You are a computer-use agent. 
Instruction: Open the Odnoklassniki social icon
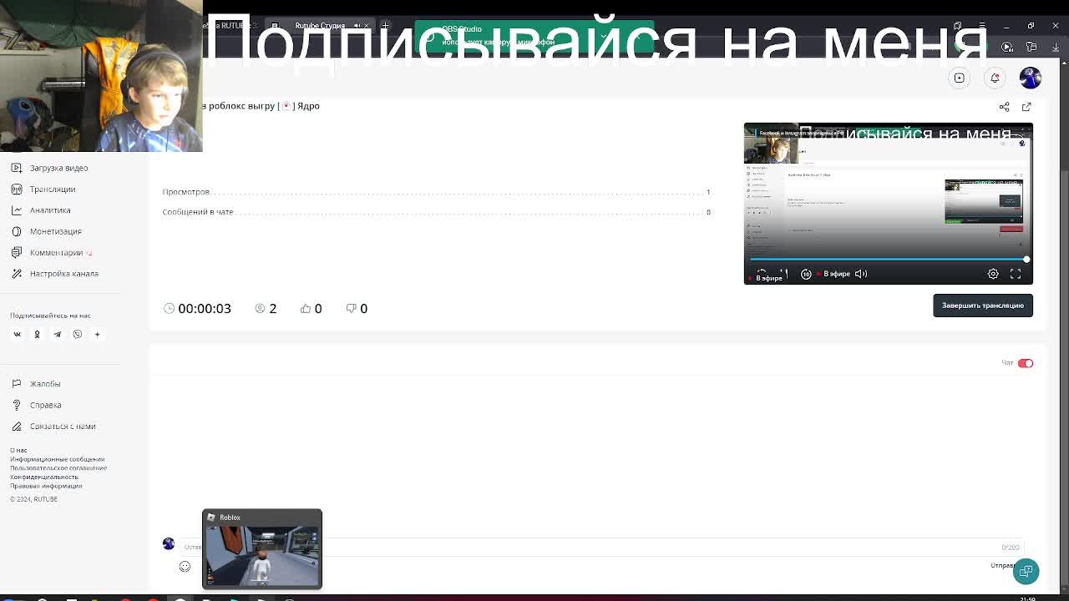coord(37,334)
